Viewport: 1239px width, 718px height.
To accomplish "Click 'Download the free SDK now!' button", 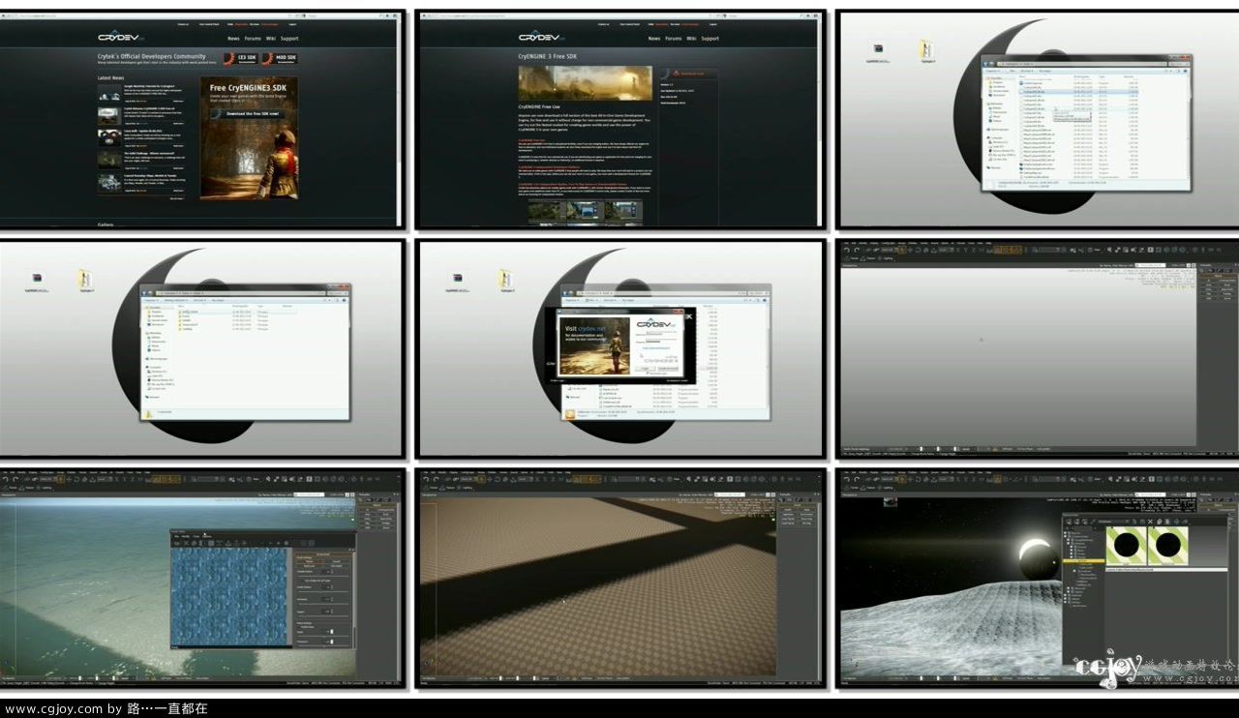I will coord(250,113).
